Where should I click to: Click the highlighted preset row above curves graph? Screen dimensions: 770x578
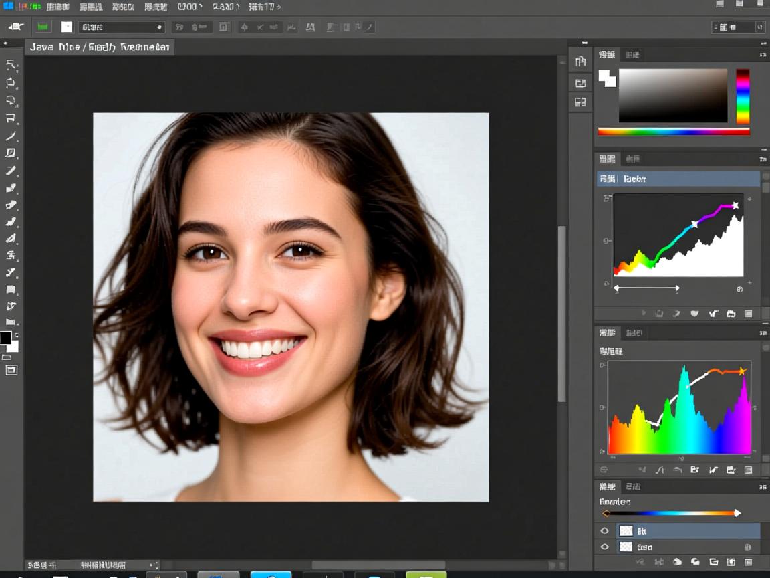pos(678,179)
